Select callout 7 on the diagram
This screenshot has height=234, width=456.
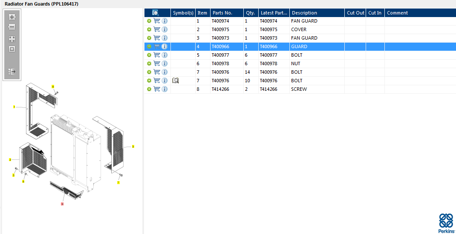[x=118, y=182]
